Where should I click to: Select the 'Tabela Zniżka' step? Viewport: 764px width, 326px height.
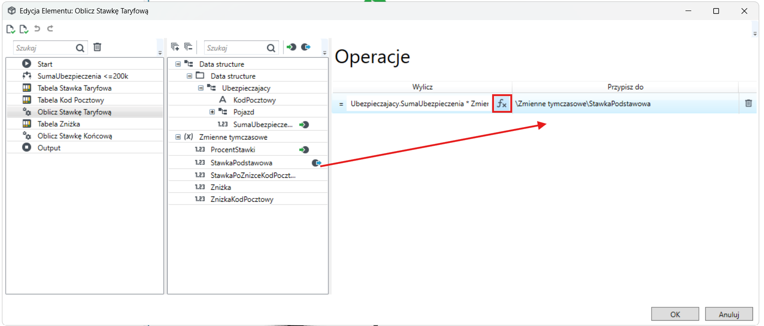click(x=85, y=124)
